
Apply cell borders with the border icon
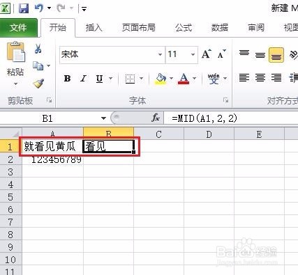point(130,79)
